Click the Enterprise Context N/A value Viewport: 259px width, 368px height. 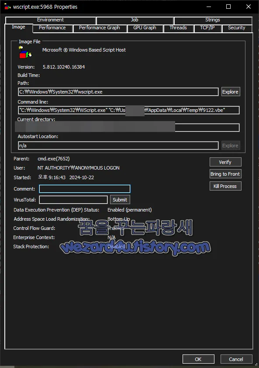pos(112,237)
